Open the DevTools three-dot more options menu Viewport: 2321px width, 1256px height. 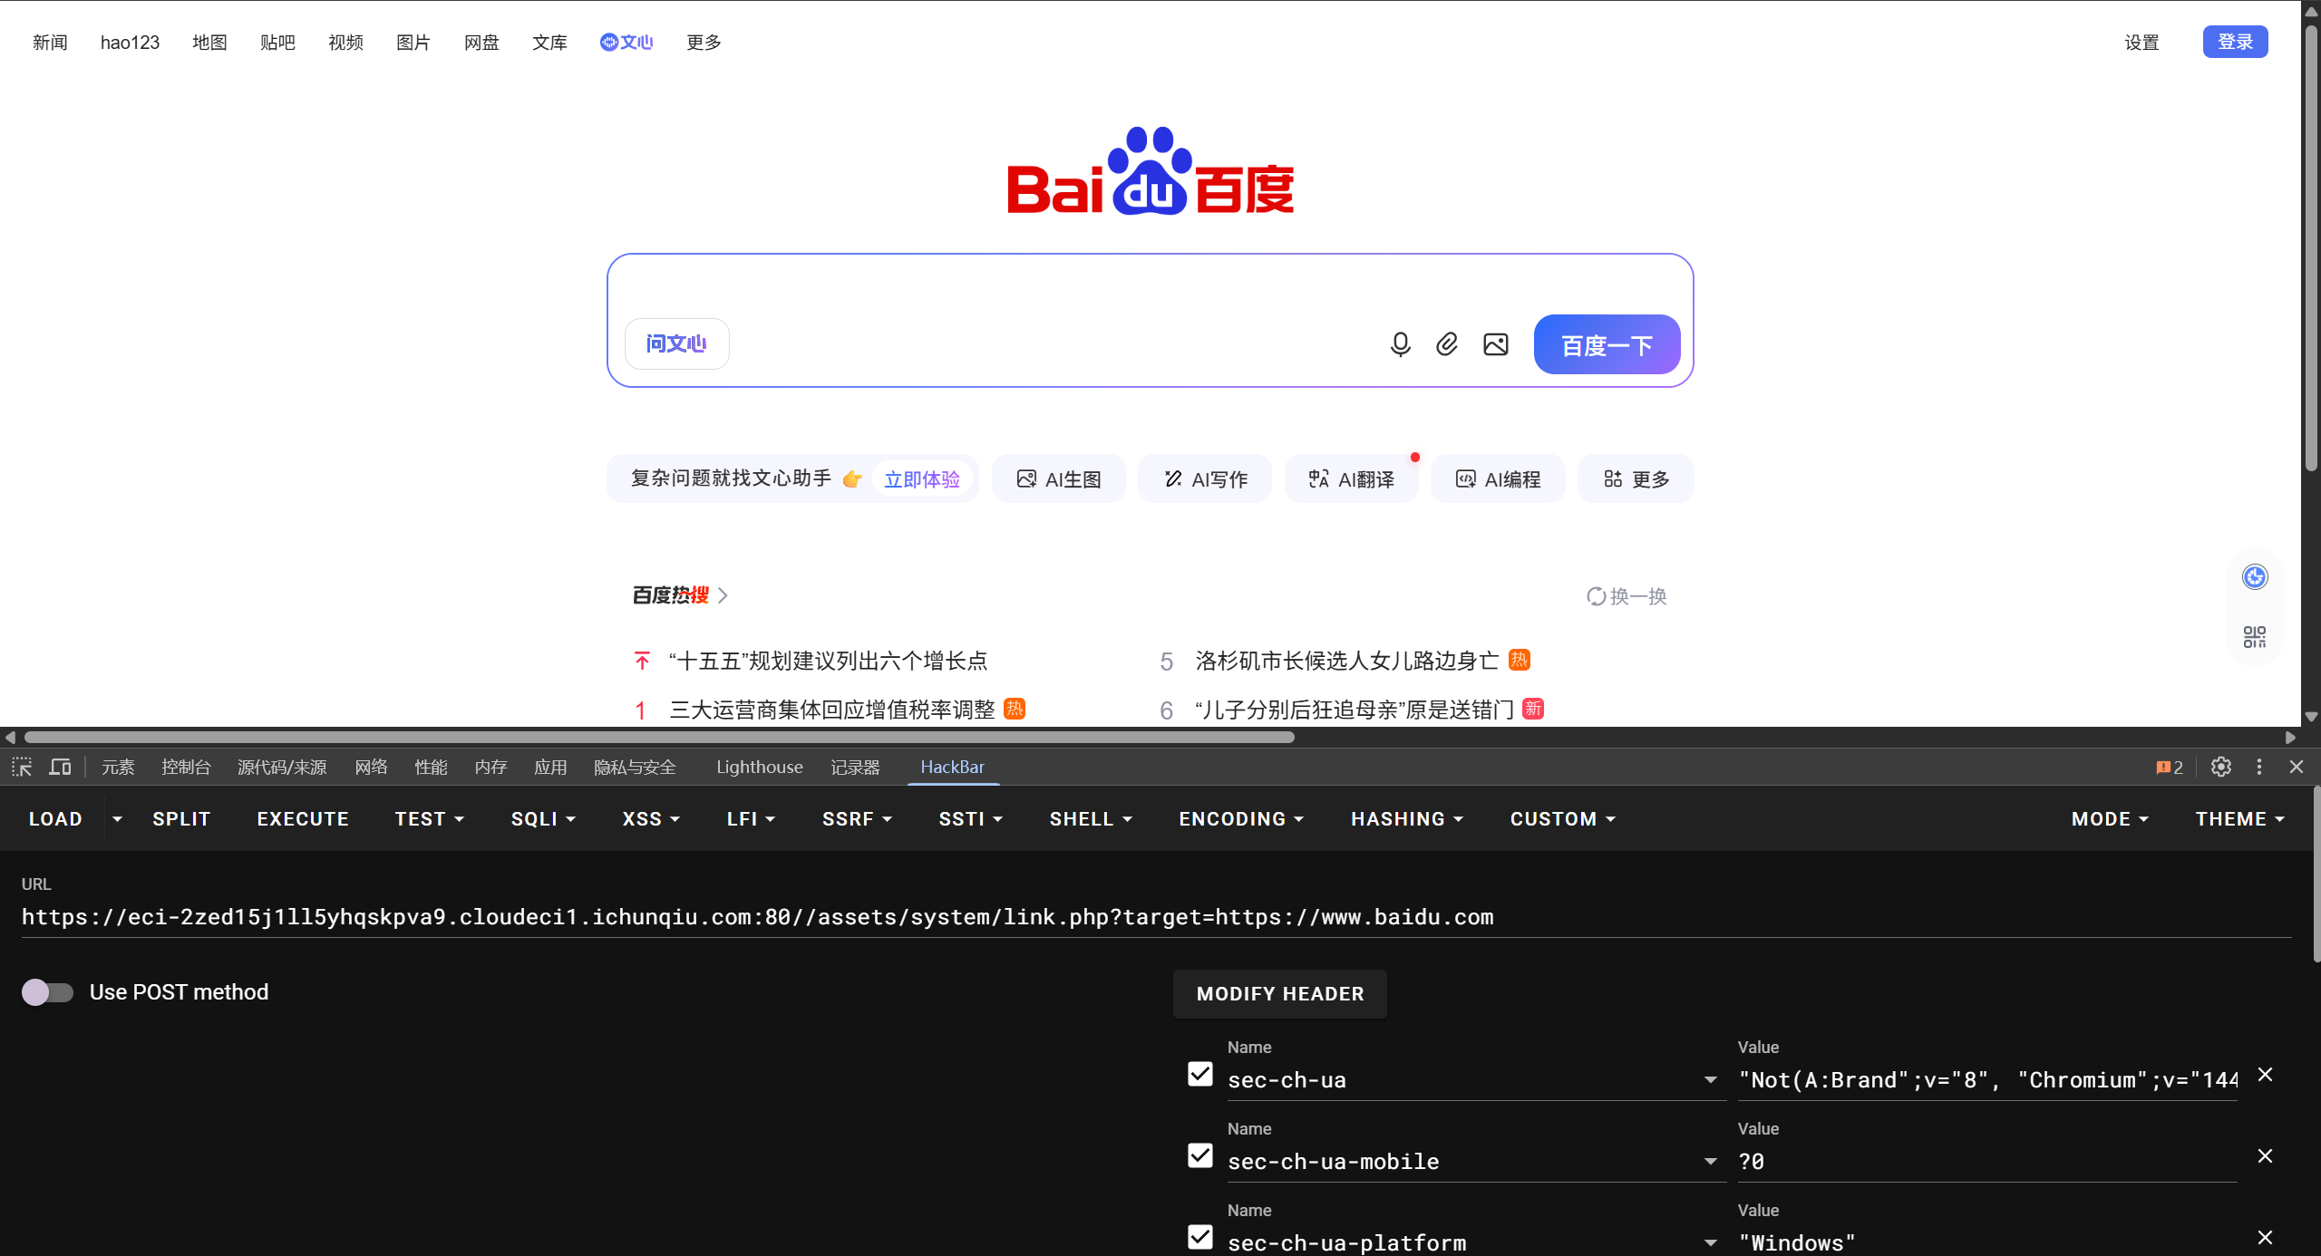pos(2259,767)
